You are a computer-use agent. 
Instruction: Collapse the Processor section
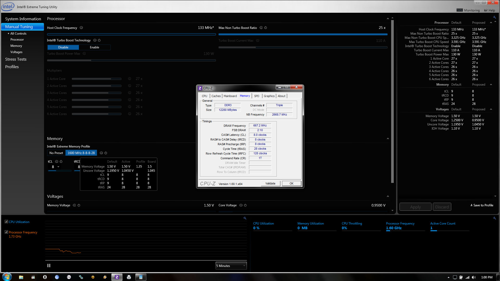(388, 19)
